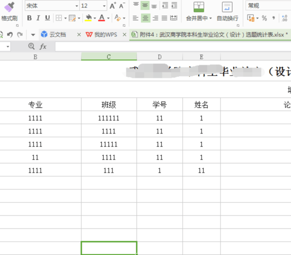
Task: Click the increase indent icon
Action: 174,5
